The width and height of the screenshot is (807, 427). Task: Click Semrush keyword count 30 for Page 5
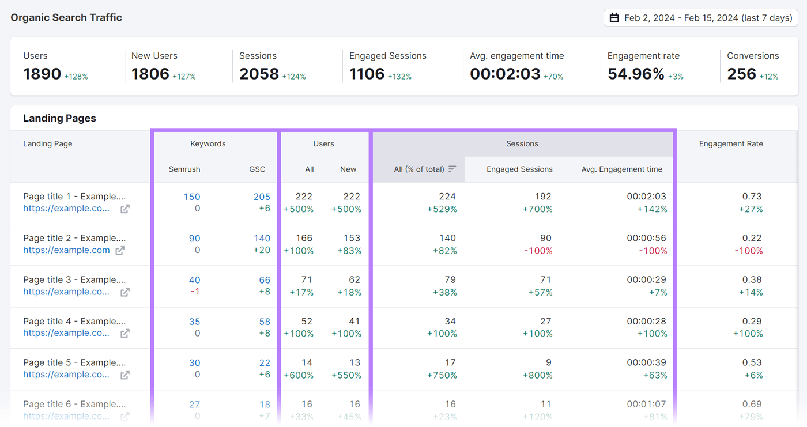(194, 362)
